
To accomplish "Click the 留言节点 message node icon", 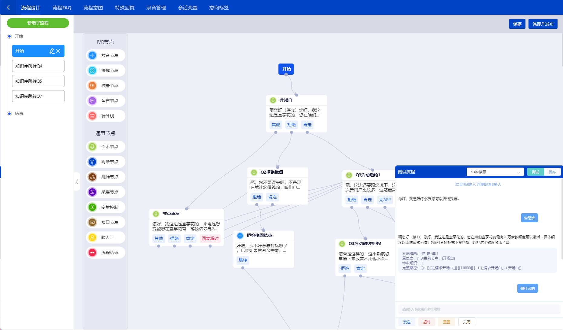I will (92, 101).
